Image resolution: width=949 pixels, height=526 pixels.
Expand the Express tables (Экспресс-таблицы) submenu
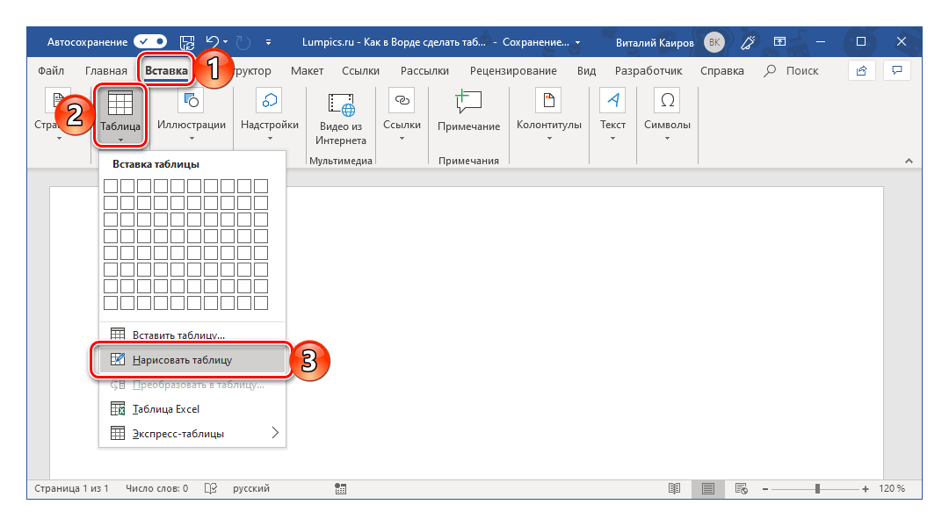click(274, 433)
